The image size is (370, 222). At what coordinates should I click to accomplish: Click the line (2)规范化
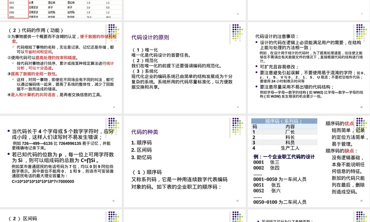coord(145,60)
